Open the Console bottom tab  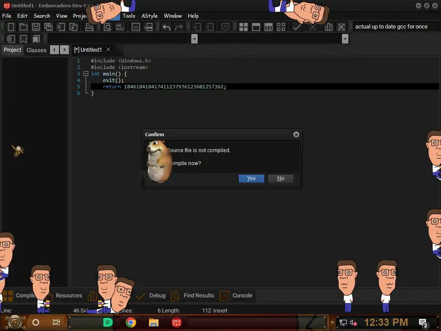pos(242,296)
